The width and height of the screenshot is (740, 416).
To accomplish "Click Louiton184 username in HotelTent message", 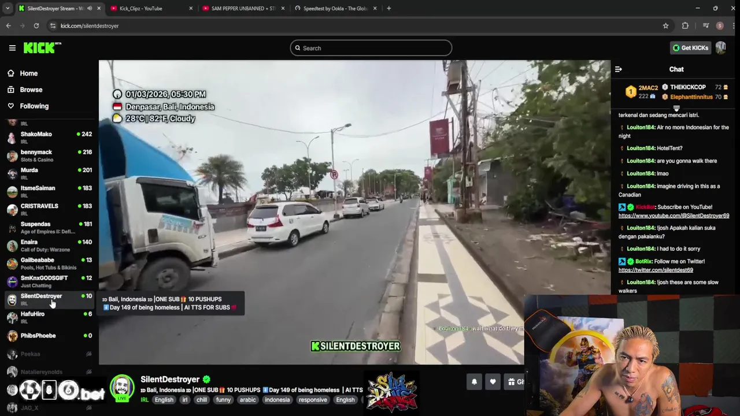I will [x=641, y=148].
